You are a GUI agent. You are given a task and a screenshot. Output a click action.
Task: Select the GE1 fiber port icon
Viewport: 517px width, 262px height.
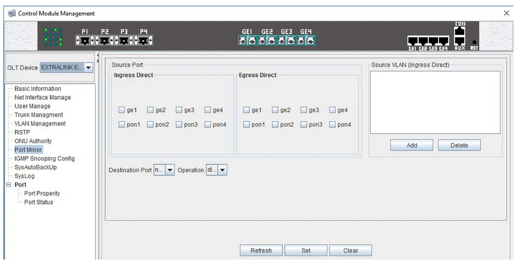pos(247,40)
